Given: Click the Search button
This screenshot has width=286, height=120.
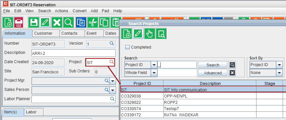Looking at the screenshot, I should pos(213,65).
